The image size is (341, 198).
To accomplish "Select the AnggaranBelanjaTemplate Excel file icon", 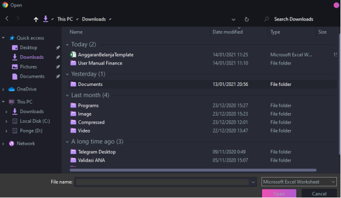I will tap(73, 55).
